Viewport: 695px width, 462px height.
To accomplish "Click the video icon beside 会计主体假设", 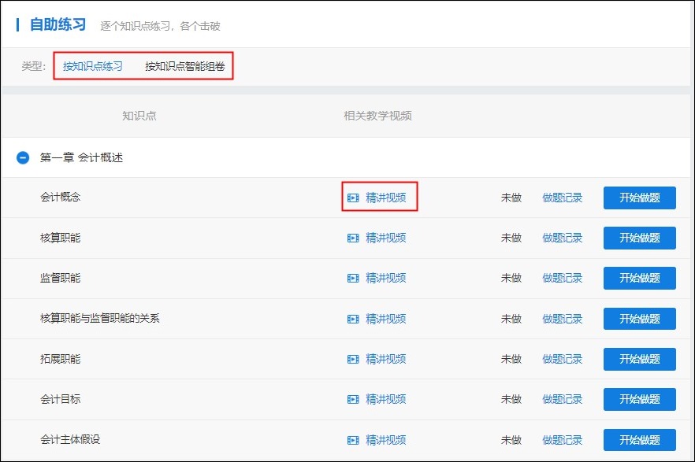I will point(355,439).
